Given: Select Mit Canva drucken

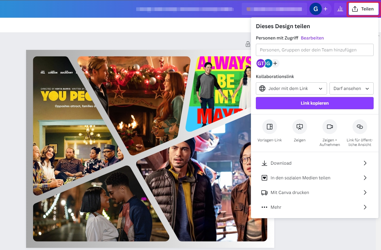Looking at the screenshot, I should (x=315, y=192).
